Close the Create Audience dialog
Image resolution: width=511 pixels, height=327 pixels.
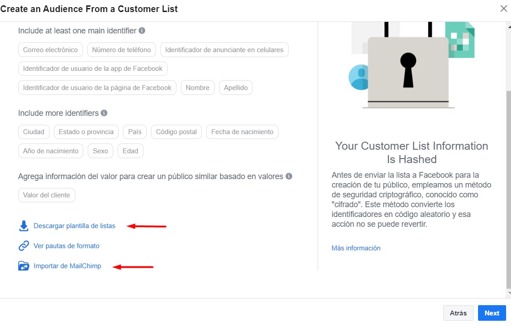pos(504,8)
